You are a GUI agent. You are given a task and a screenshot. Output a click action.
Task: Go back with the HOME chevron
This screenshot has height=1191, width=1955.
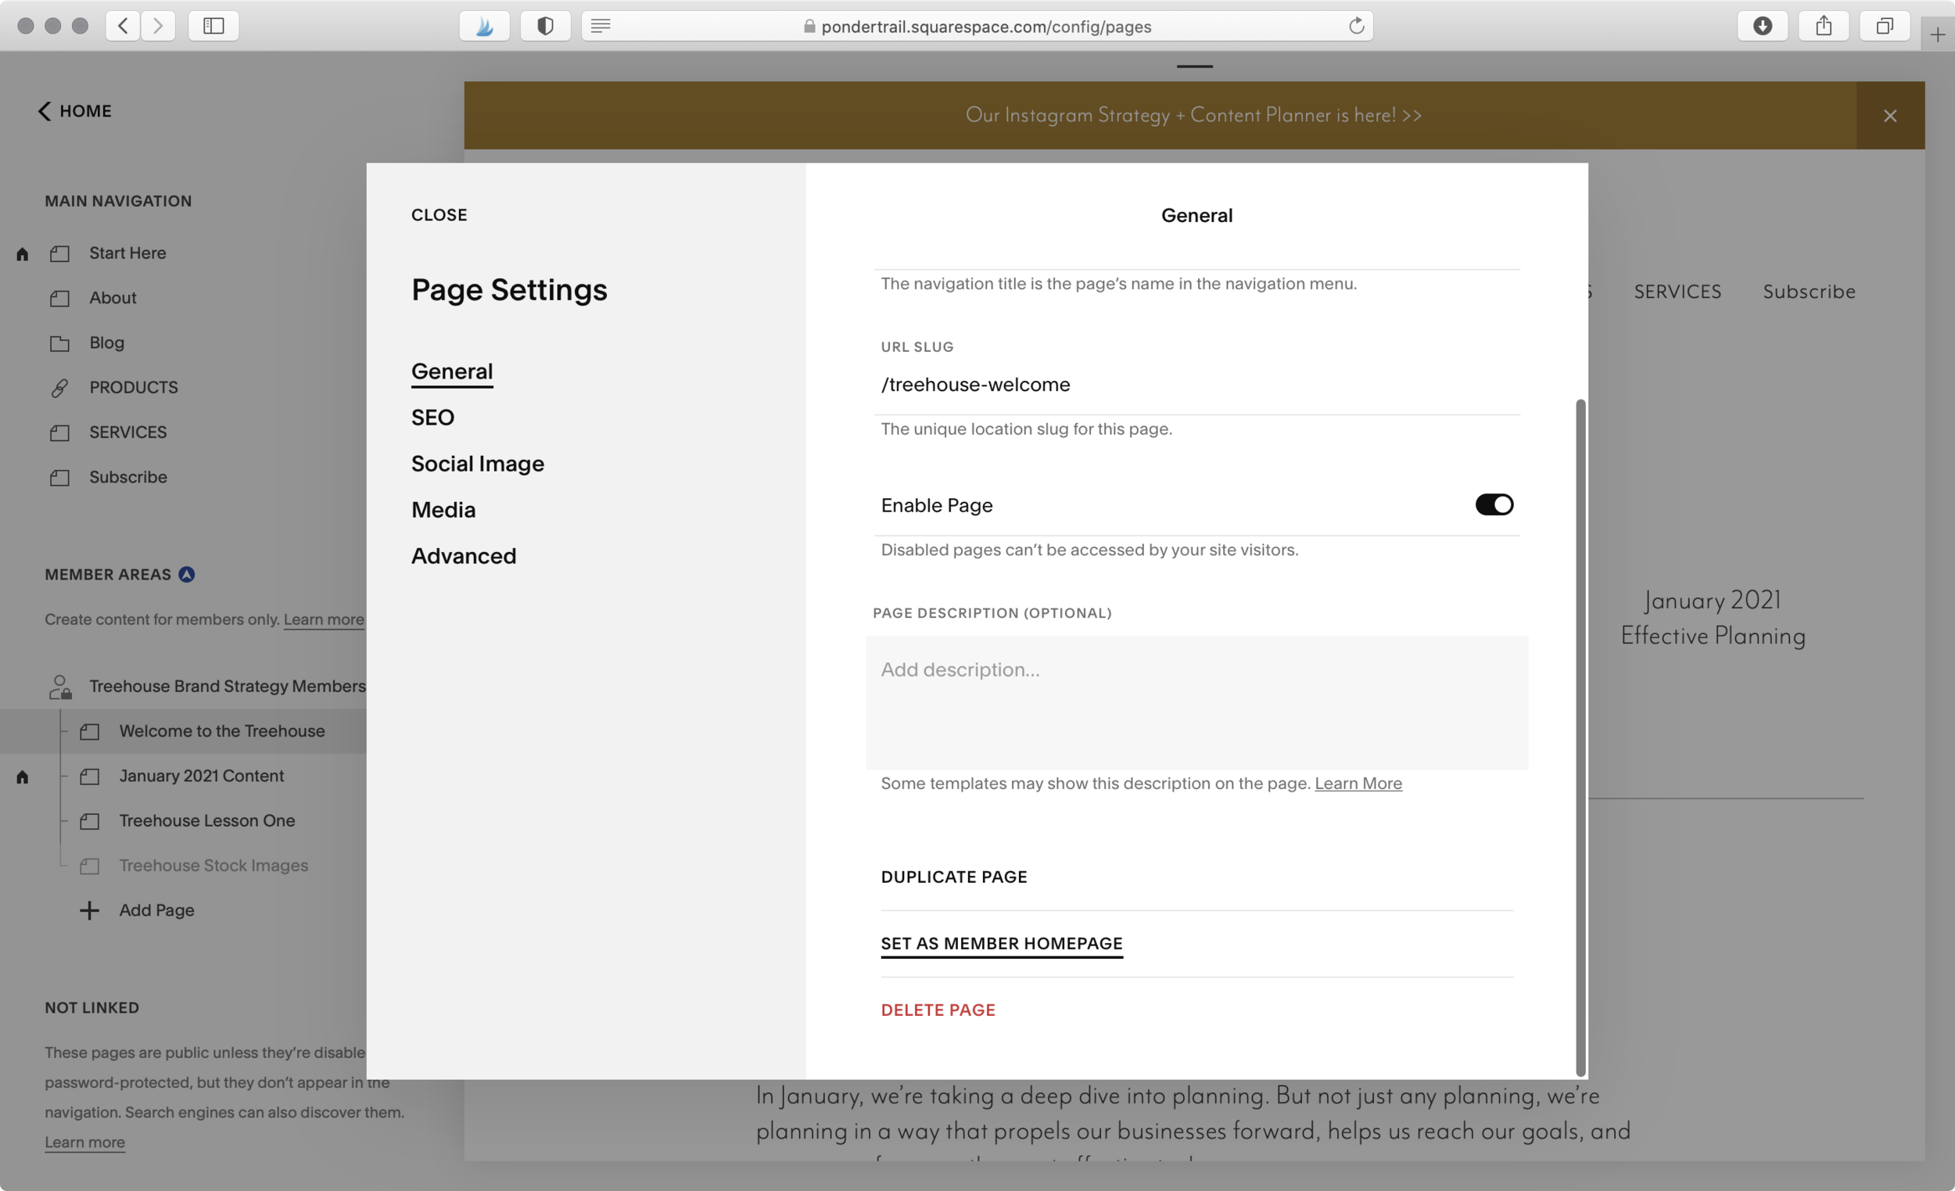point(45,111)
